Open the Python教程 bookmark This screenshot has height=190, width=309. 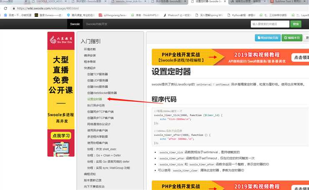click(x=241, y=15)
